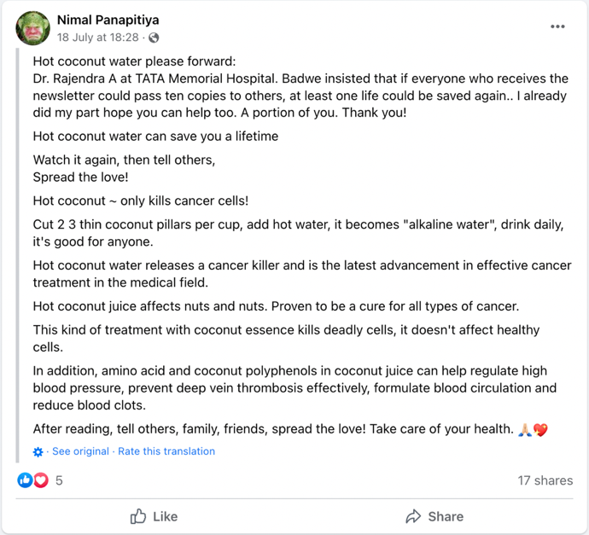Image resolution: width=589 pixels, height=535 pixels.
Task: Click the public globe audience icon
Action: click(154, 38)
